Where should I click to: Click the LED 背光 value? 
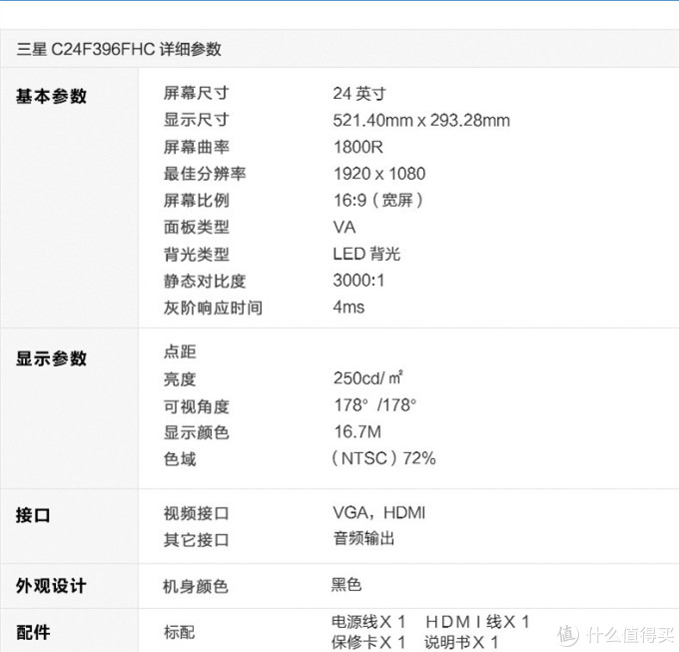[x=366, y=254]
